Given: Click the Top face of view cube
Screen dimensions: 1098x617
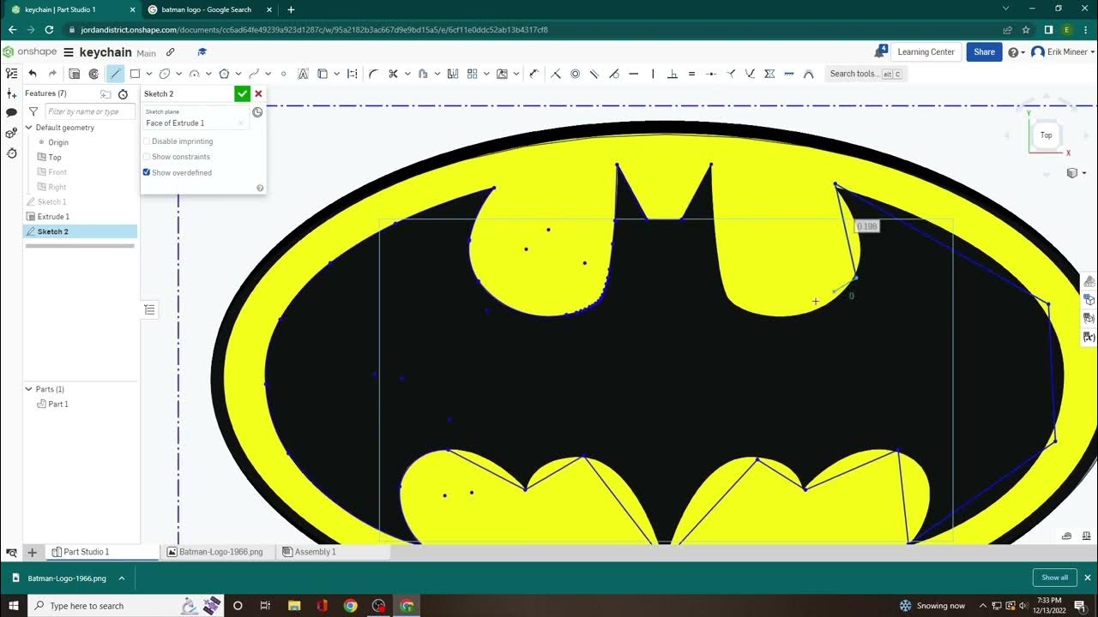Looking at the screenshot, I should tap(1046, 135).
